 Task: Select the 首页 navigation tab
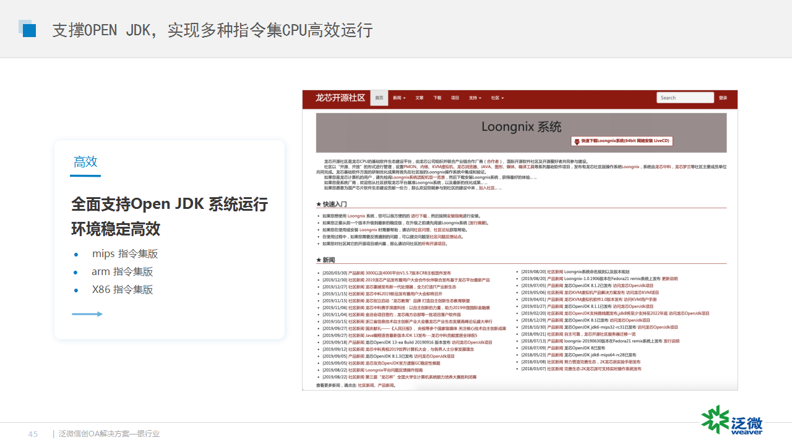379,98
